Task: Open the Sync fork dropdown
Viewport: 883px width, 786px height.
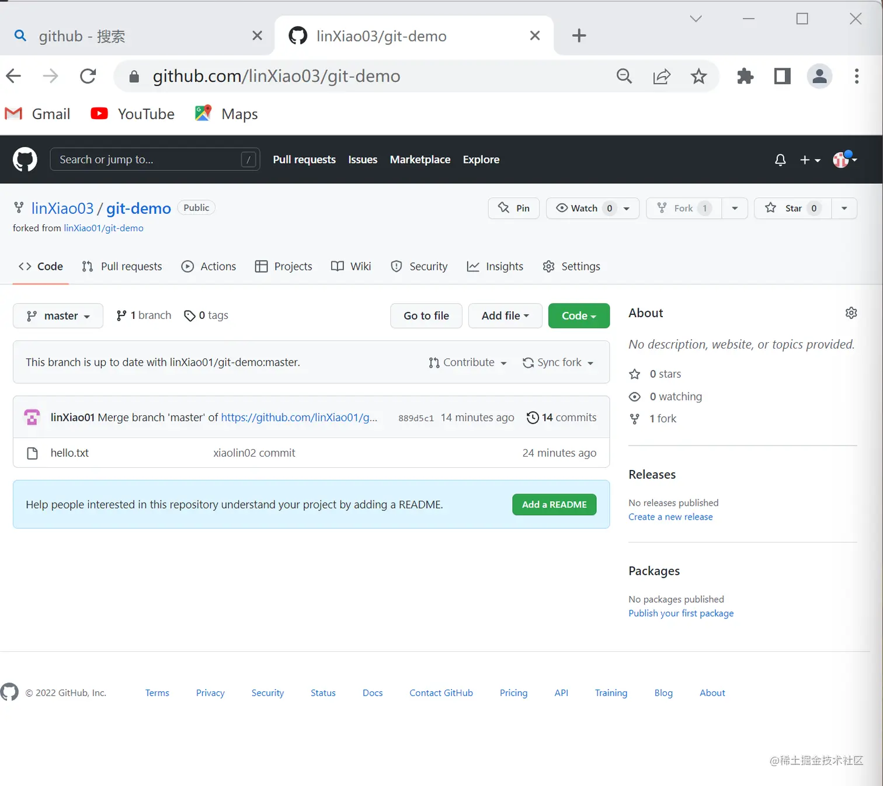Action: pyautogui.click(x=558, y=363)
